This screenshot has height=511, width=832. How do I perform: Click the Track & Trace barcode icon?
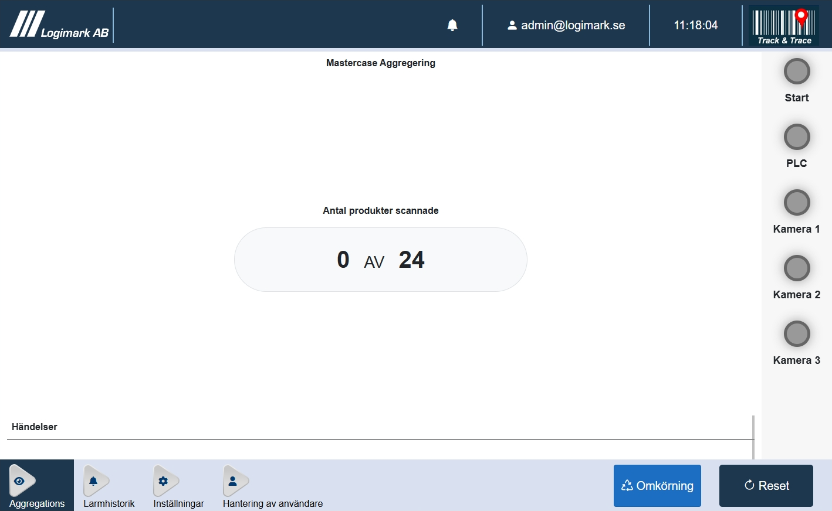pyautogui.click(x=784, y=25)
